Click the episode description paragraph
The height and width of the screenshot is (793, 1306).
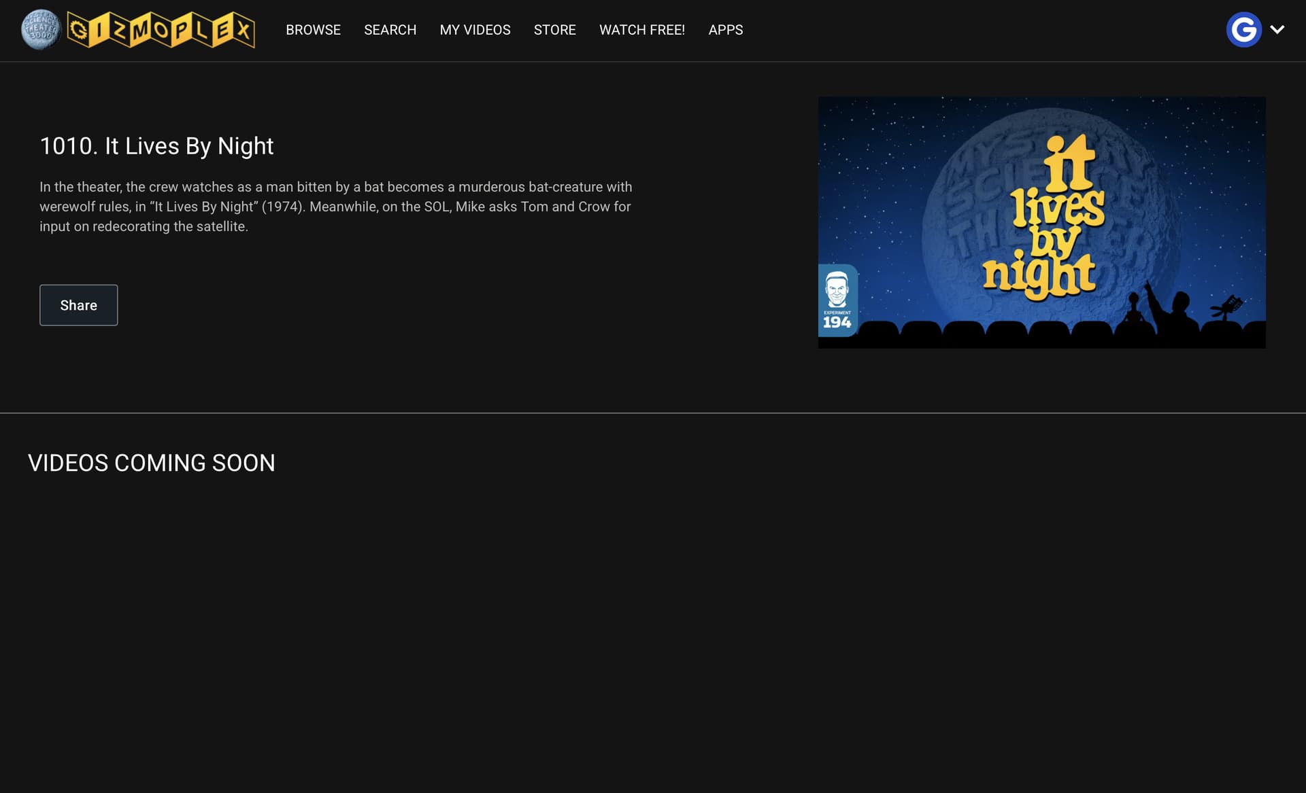point(335,207)
